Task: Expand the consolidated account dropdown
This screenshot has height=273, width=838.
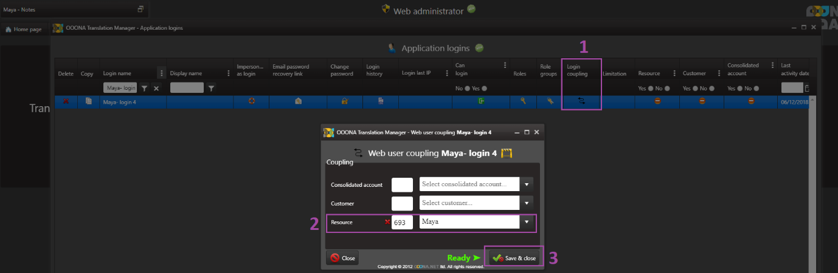Action: [527, 184]
